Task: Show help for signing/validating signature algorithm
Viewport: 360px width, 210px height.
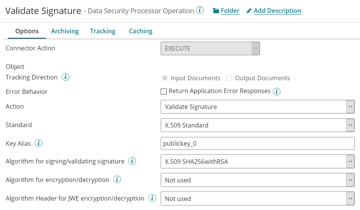Action: [x=132, y=161]
